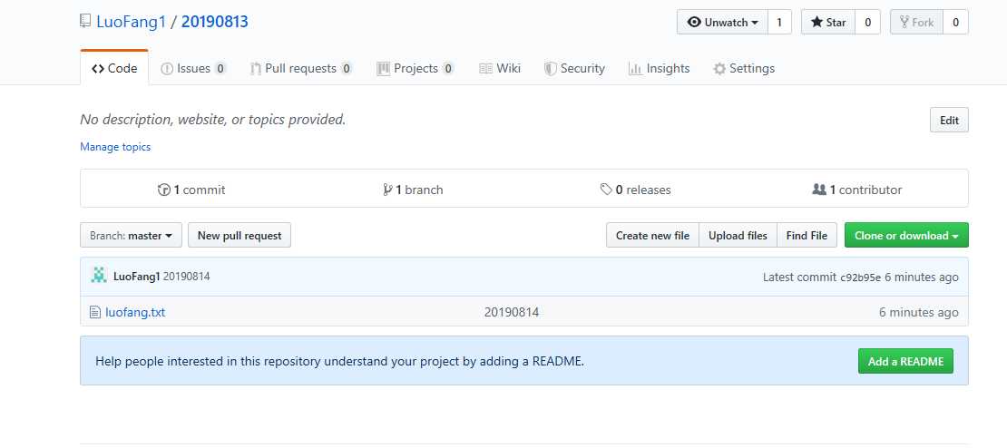View the 0 releases link
The height and width of the screenshot is (448, 1007).
pos(635,190)
